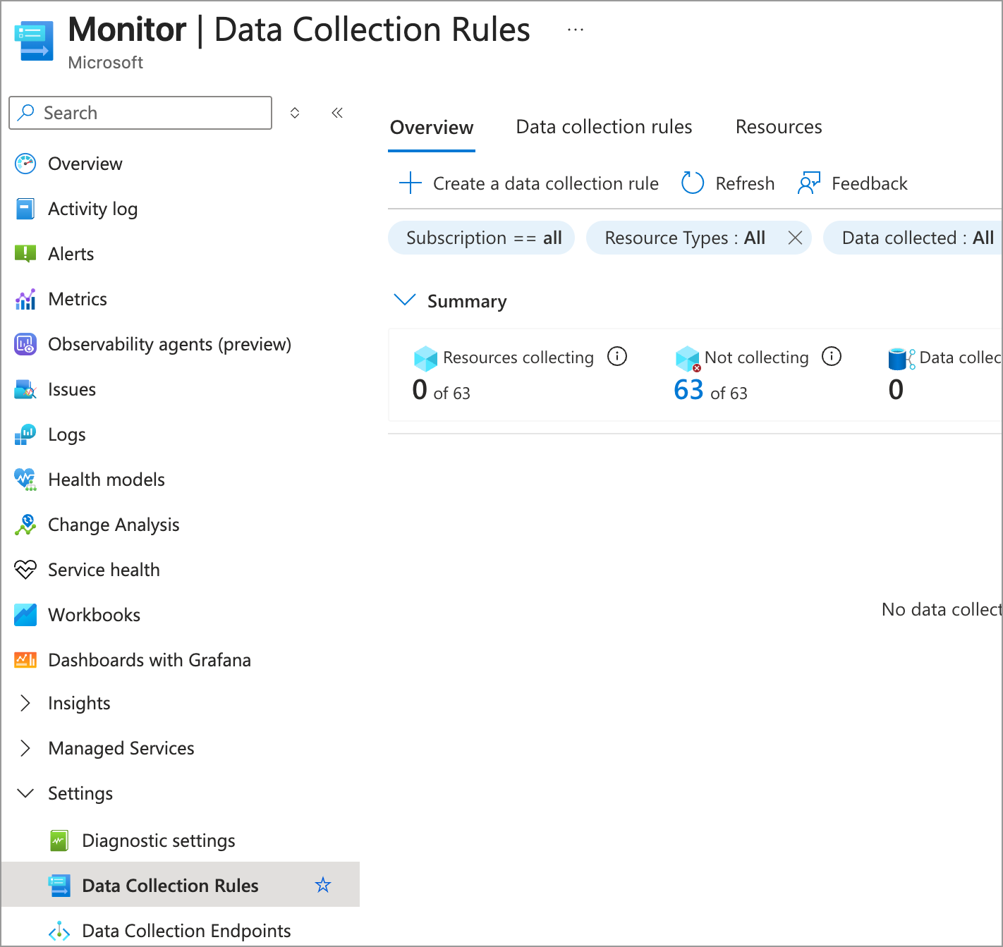This screenshot has width=1003, height=947.
Task: Click the green Alerts icon
Action: 25,254
